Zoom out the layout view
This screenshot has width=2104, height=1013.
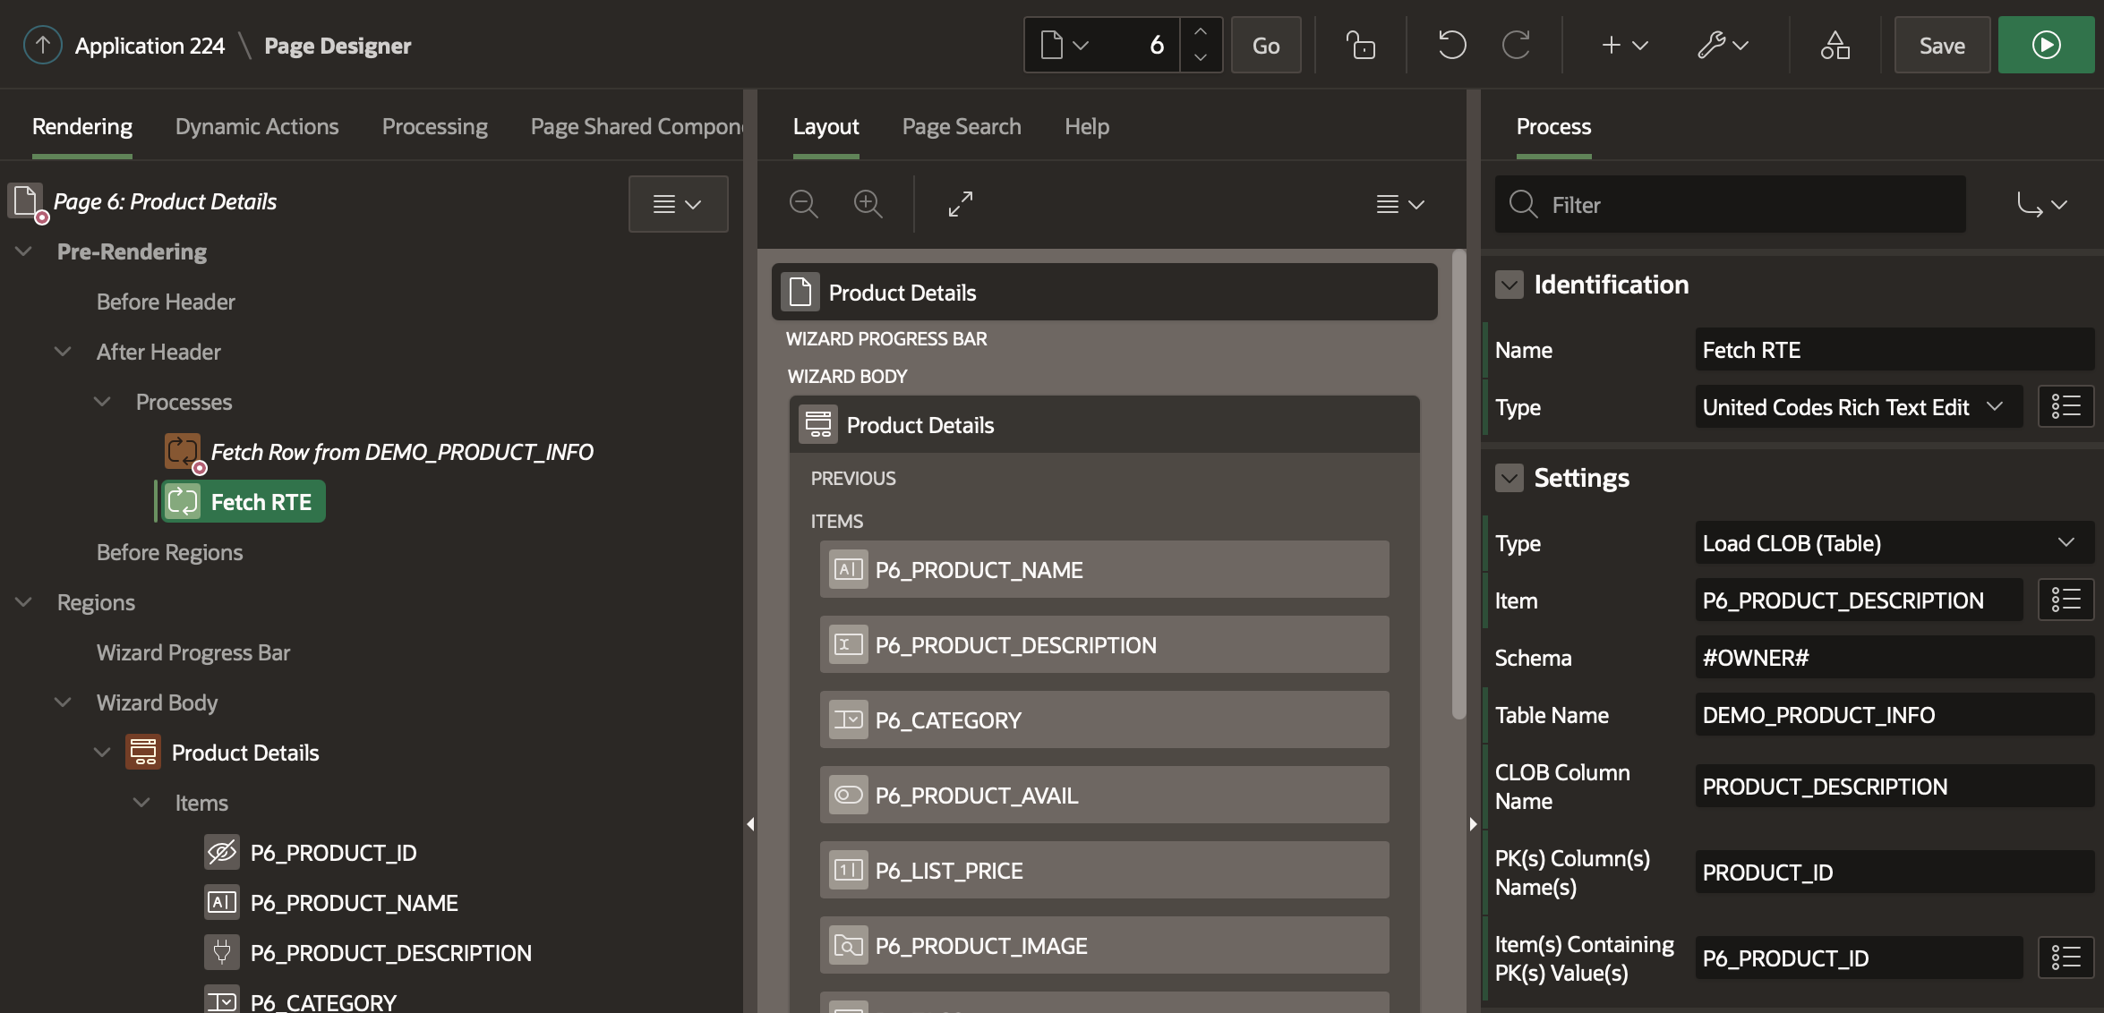pos(803,204)
